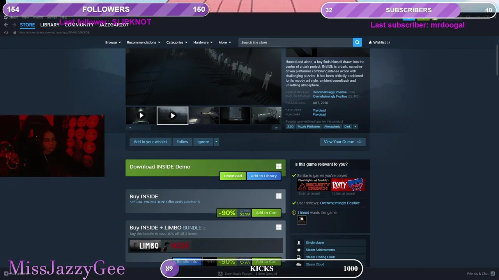Screen dimensions: 499x280
Task: Open recent reviews Overwhelmingly Positive link
Action: [329, 92]
